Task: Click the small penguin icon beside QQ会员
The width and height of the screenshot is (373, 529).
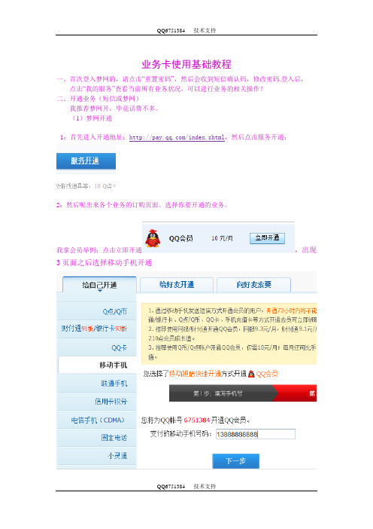Action: pyautogui.click(x=251, y=374)
